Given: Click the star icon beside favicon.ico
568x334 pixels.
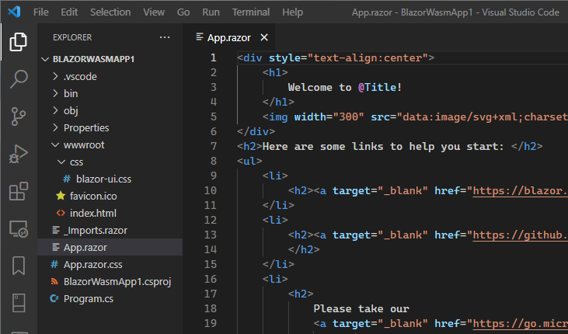Looking at the screenshot, I should point(61,196).
